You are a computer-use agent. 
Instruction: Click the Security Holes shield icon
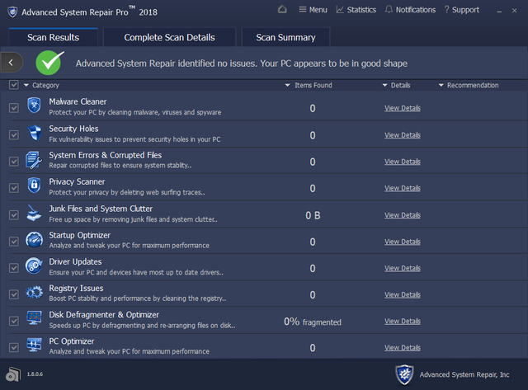point(34,134)
